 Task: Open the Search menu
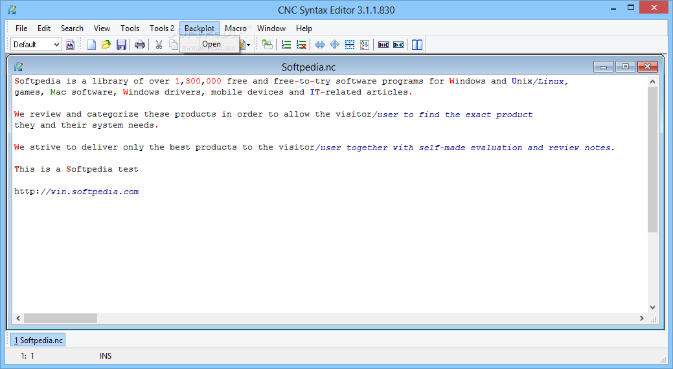pos(72,28)
